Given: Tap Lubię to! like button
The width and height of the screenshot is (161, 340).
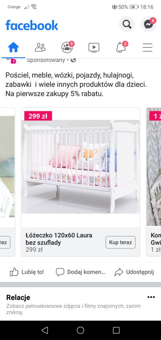Looking at the screenshot, I should coord(27,272).
